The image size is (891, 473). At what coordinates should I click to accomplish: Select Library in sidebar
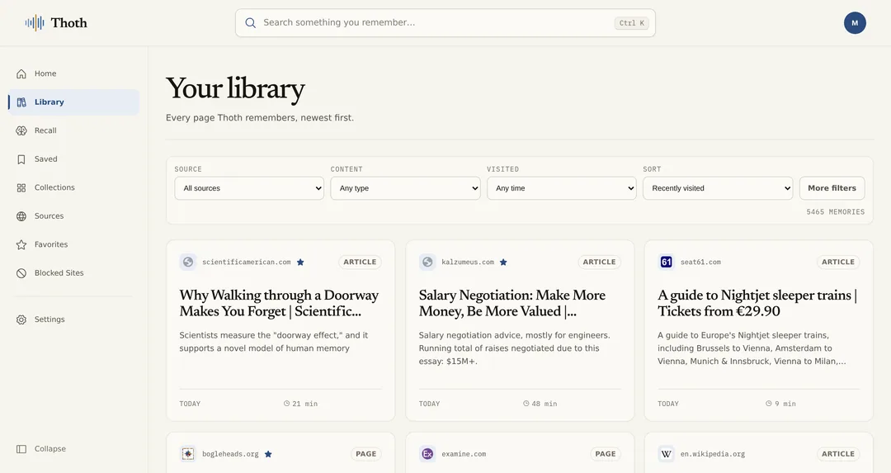[74, 102]
